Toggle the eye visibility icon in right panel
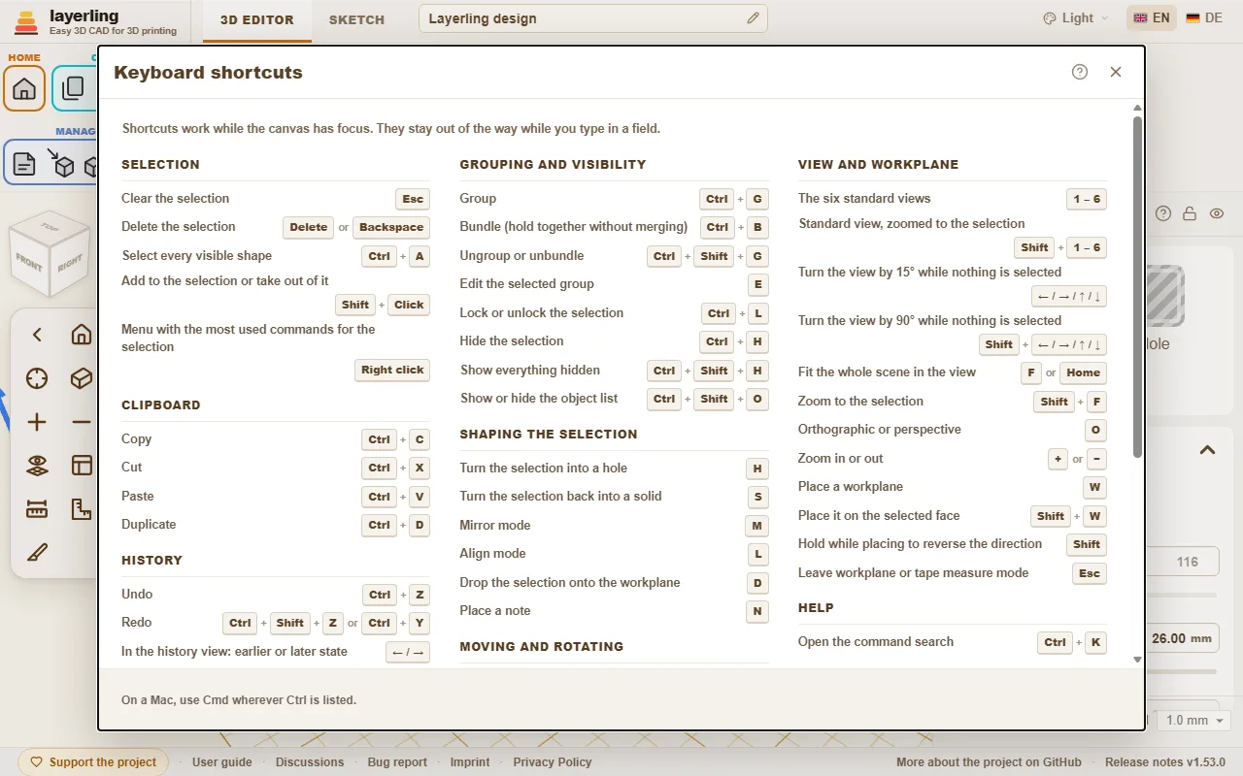The image size is (1243, 776). (x=1217, y=213)
